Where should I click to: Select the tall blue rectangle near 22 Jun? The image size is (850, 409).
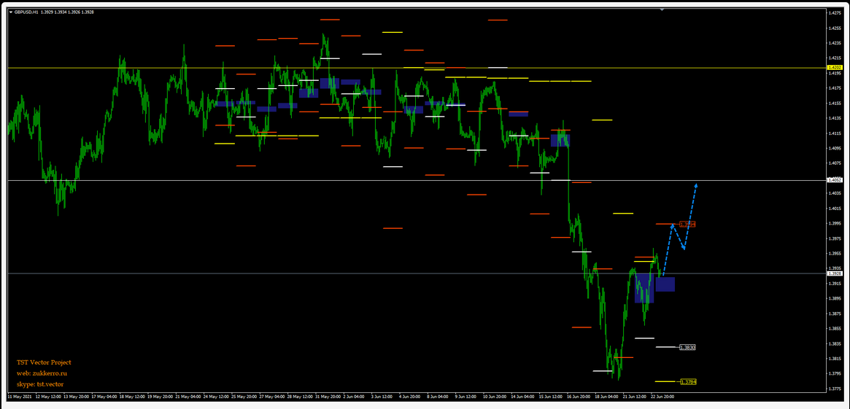click(x=644, y=288)
